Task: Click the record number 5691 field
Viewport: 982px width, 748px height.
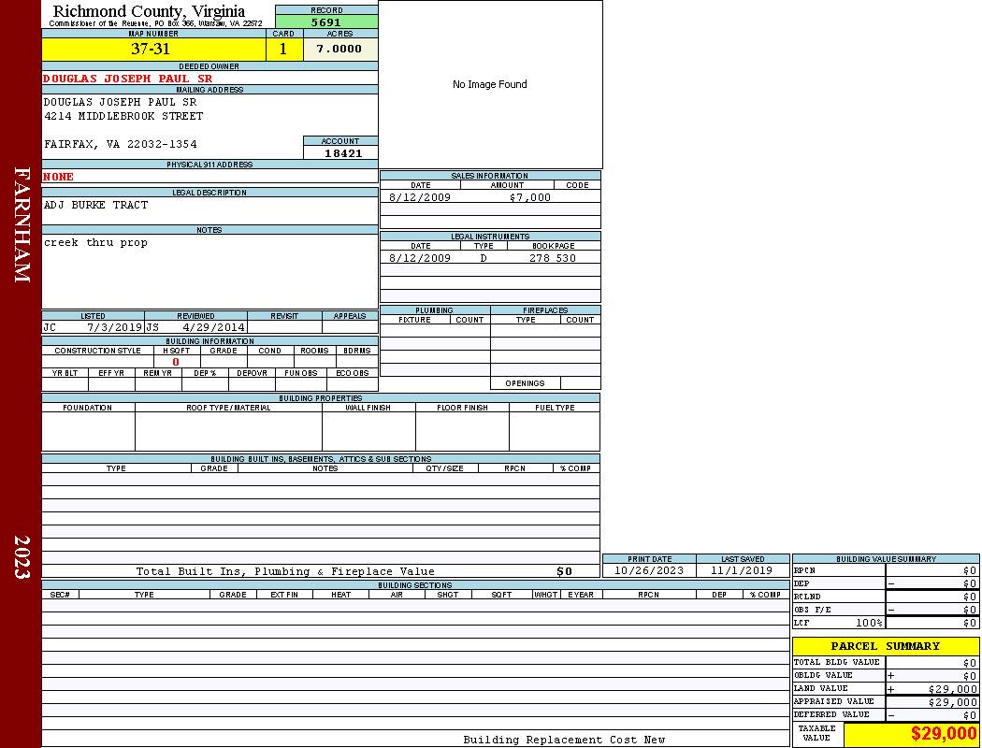Action: tap(326, 22)
